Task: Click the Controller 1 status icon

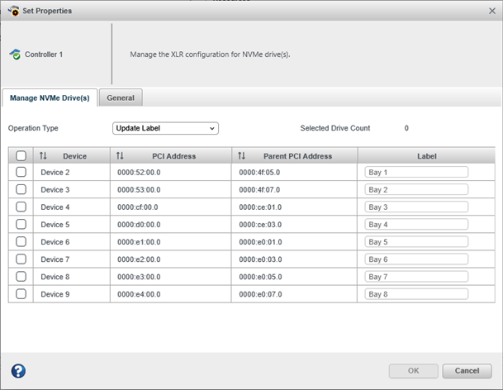Action: (14, 55)
